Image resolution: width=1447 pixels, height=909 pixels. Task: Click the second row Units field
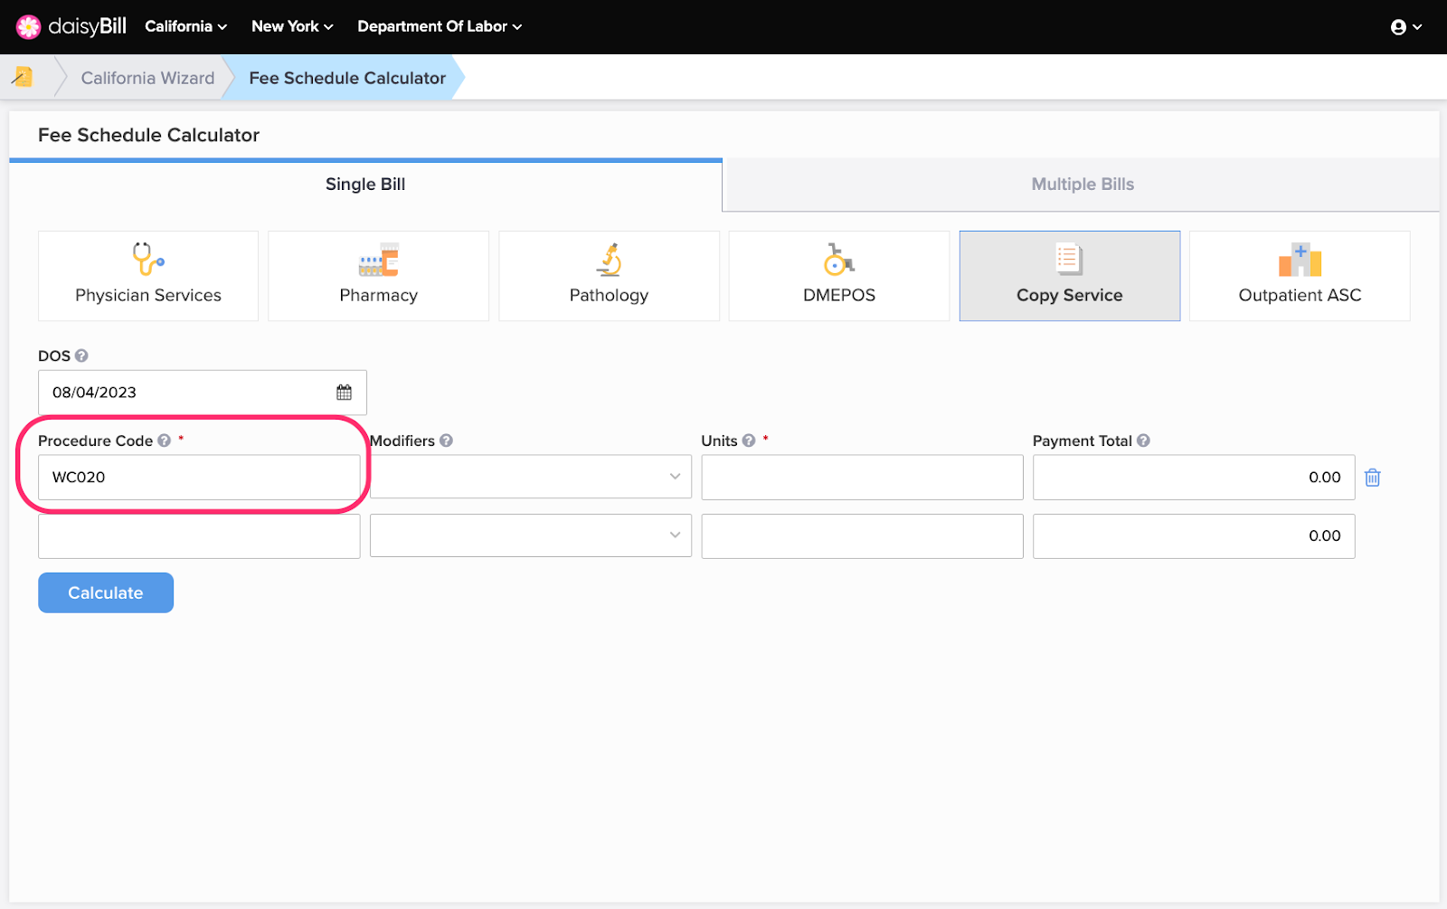click(x=862, y=536)
